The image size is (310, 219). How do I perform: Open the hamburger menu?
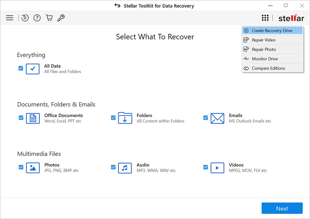pos(9,18)
